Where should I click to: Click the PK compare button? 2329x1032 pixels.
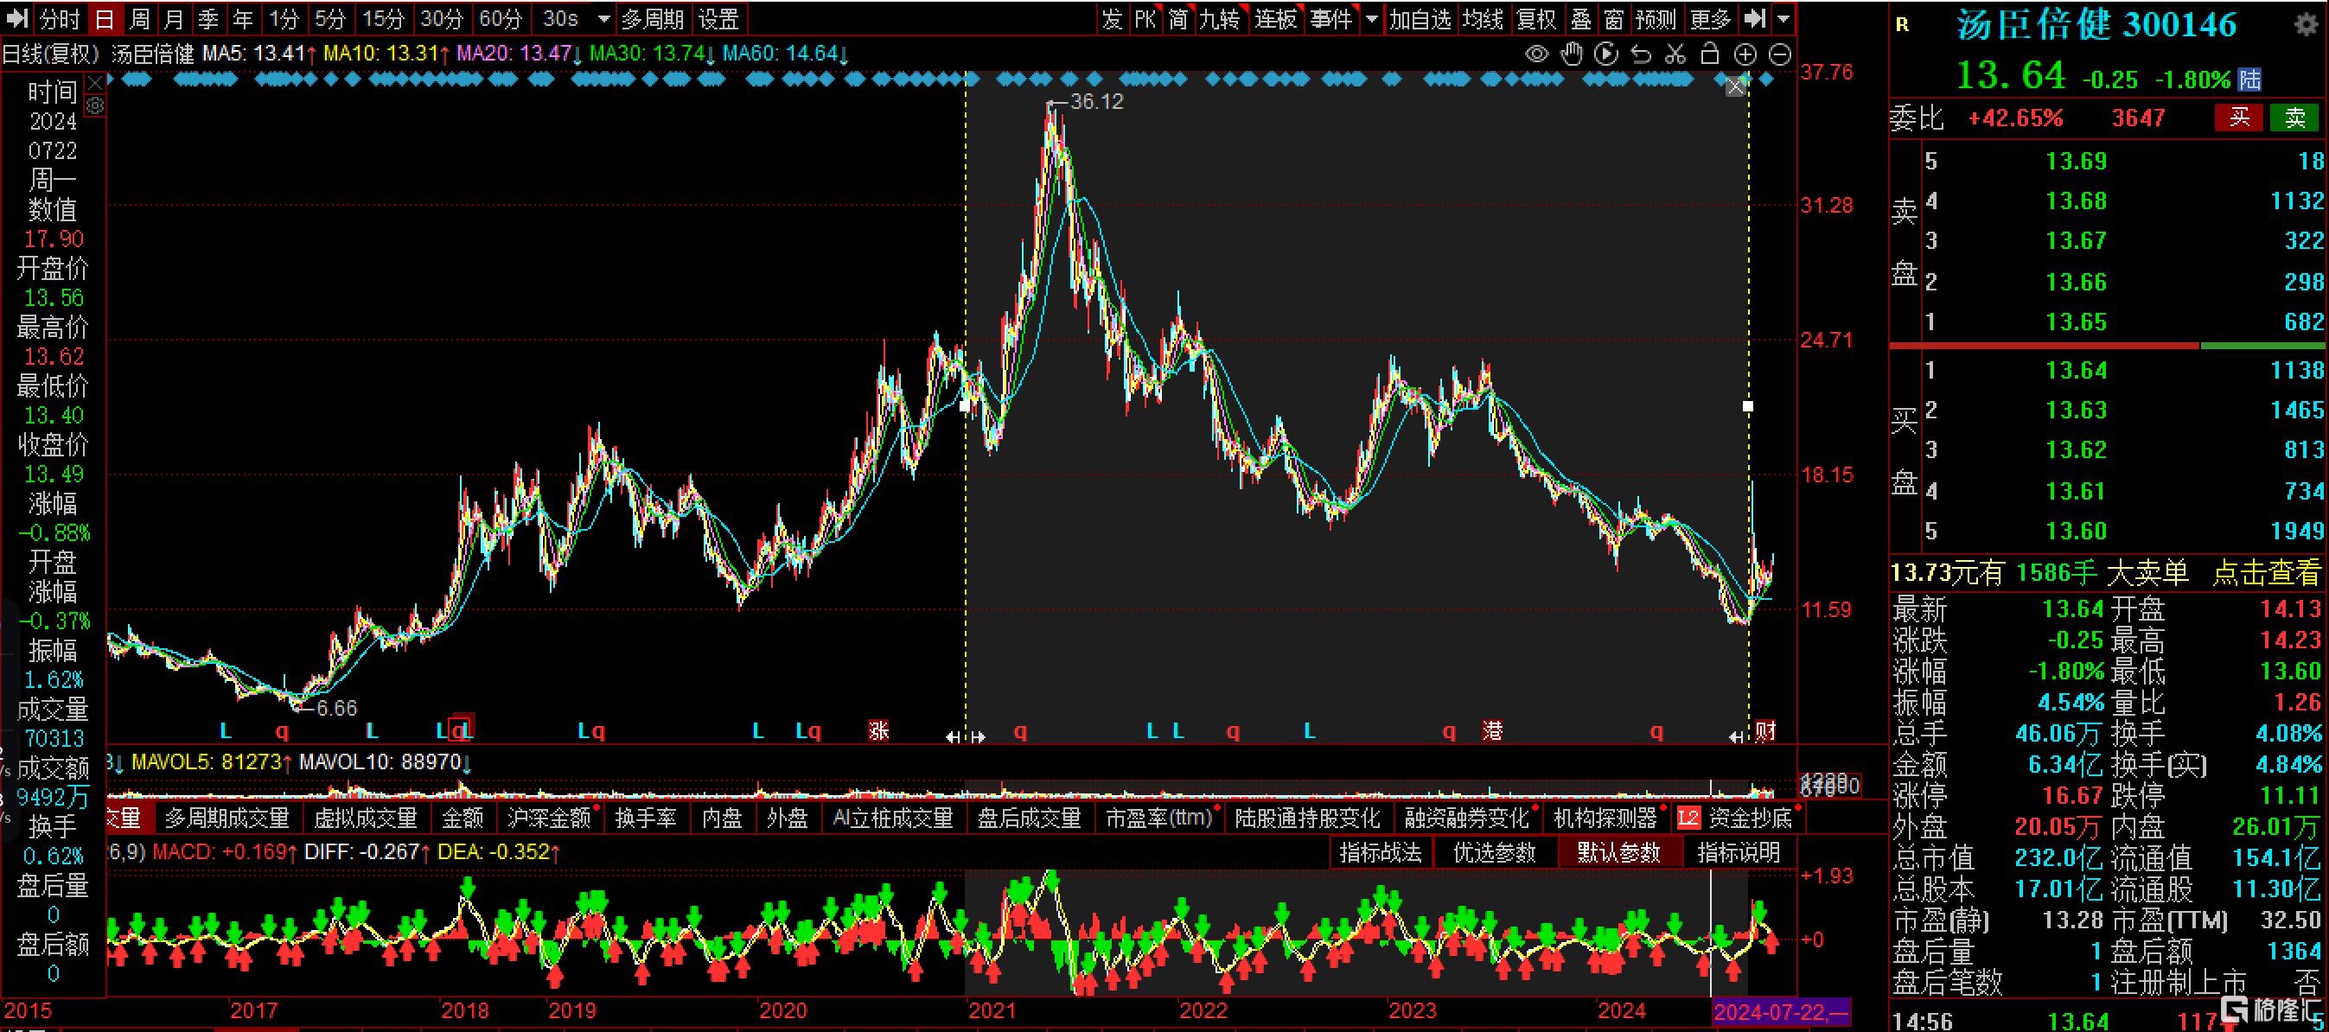(1145, 18)
